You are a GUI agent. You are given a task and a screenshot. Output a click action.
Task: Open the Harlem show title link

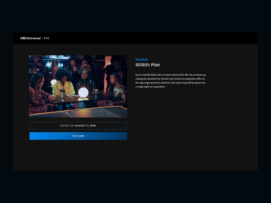coord(141,59)
